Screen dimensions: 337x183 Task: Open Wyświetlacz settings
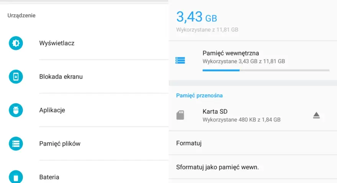(x=84, y=43)
